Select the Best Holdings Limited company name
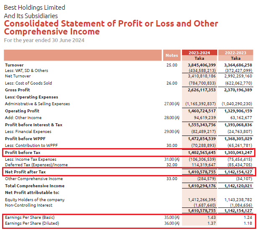This screenshot has height=231, width=260. click(x=34, y=8)
